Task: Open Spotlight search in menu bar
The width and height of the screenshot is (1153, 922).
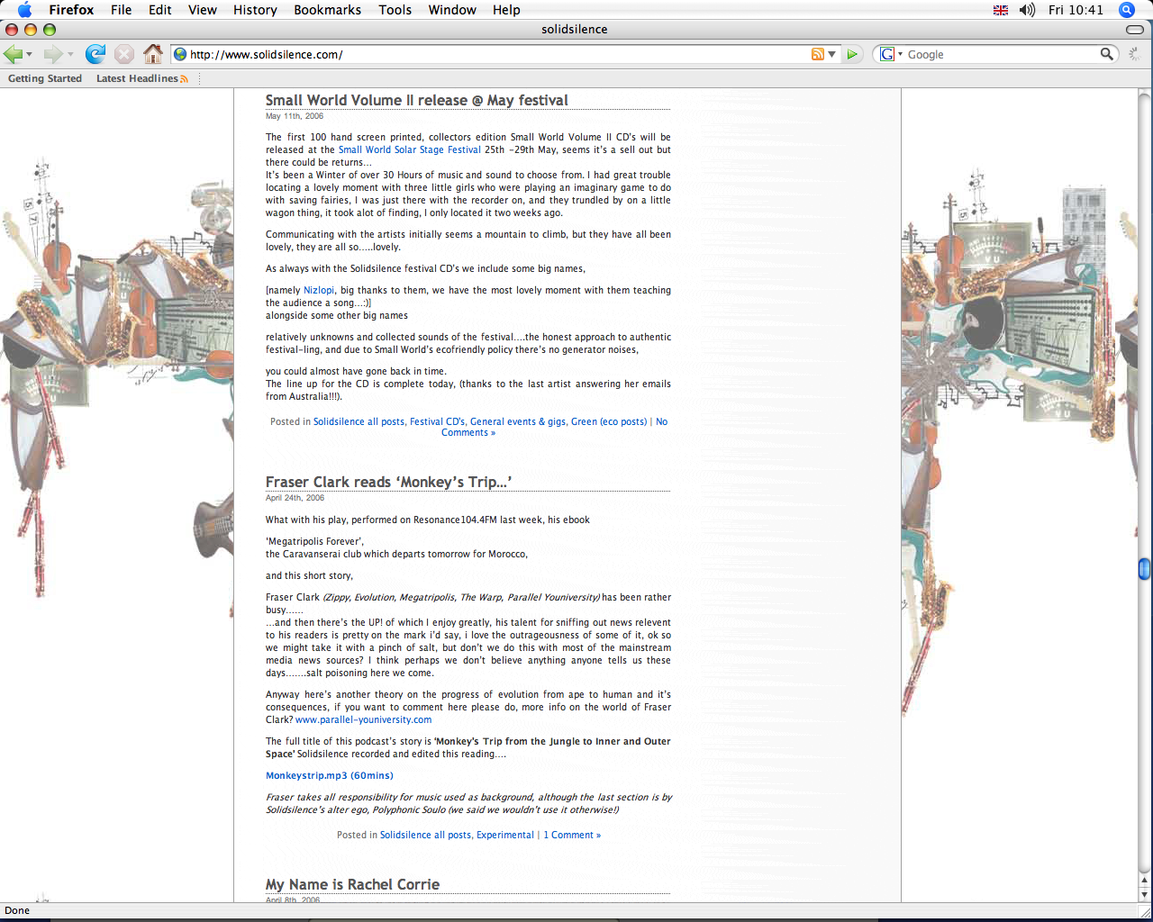Action: point(1126,10)
